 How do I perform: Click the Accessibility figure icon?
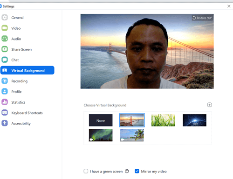[5, 123]
